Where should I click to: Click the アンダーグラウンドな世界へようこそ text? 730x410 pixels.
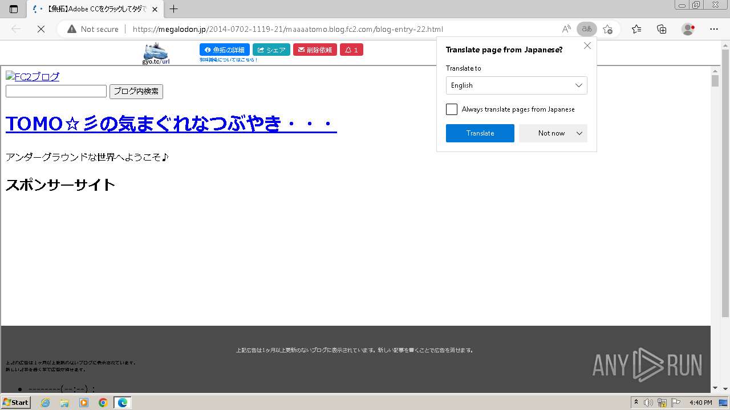coord(87,157)
